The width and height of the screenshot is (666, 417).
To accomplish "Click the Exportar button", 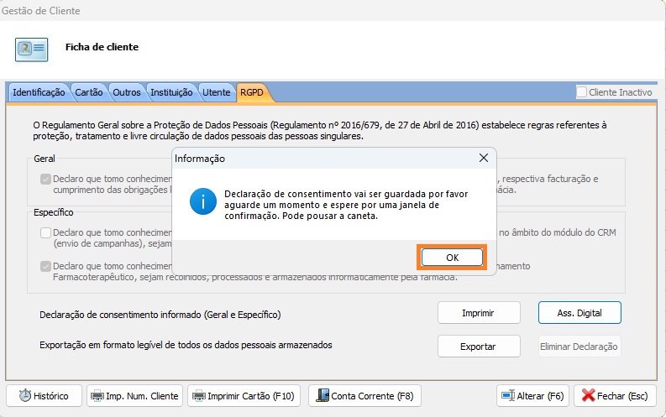I will pos(479,347).
